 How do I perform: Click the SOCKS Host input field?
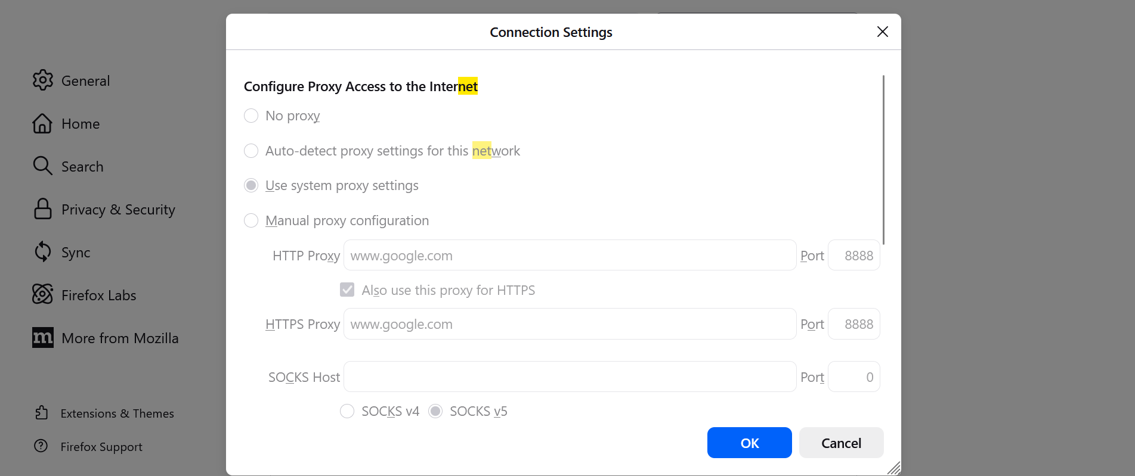(x=570, y=377)
